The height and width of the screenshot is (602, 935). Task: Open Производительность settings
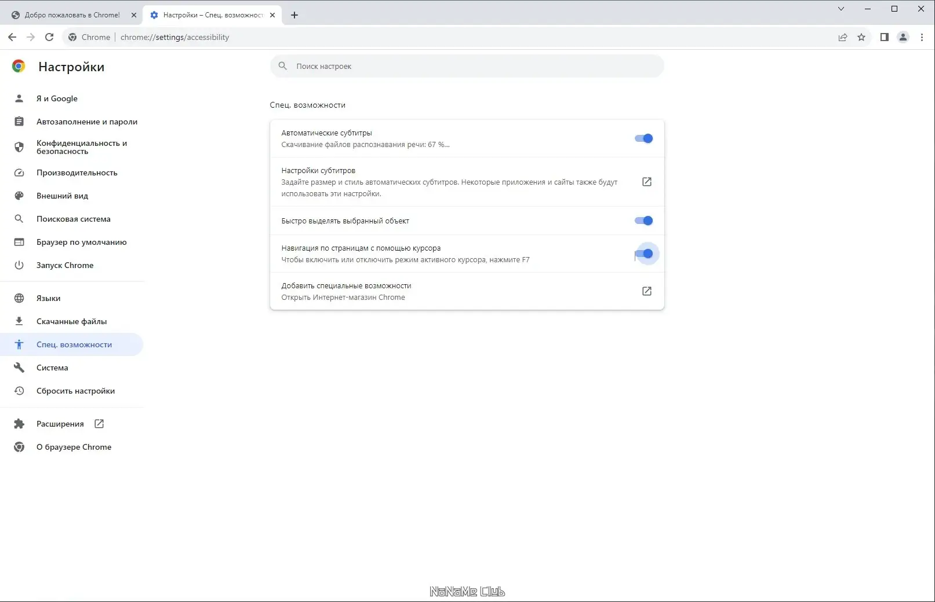(x=77, y=172)
